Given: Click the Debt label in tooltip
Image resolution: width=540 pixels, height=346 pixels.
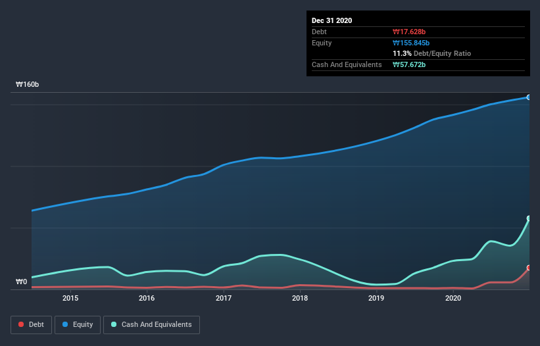Looking at the screenshot, I should (x=319, y=32).
